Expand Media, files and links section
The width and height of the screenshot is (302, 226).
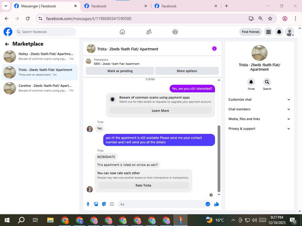tap(259, 119)
